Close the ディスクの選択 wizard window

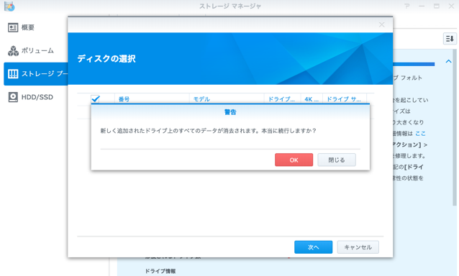[382, 24]
